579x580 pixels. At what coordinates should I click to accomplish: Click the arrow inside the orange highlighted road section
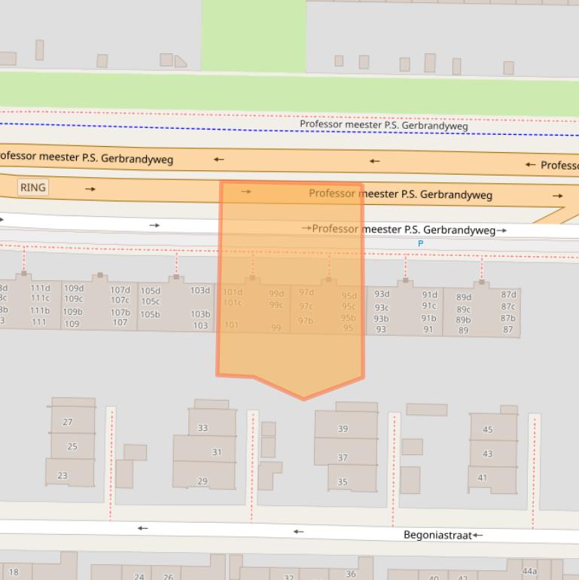246,192
